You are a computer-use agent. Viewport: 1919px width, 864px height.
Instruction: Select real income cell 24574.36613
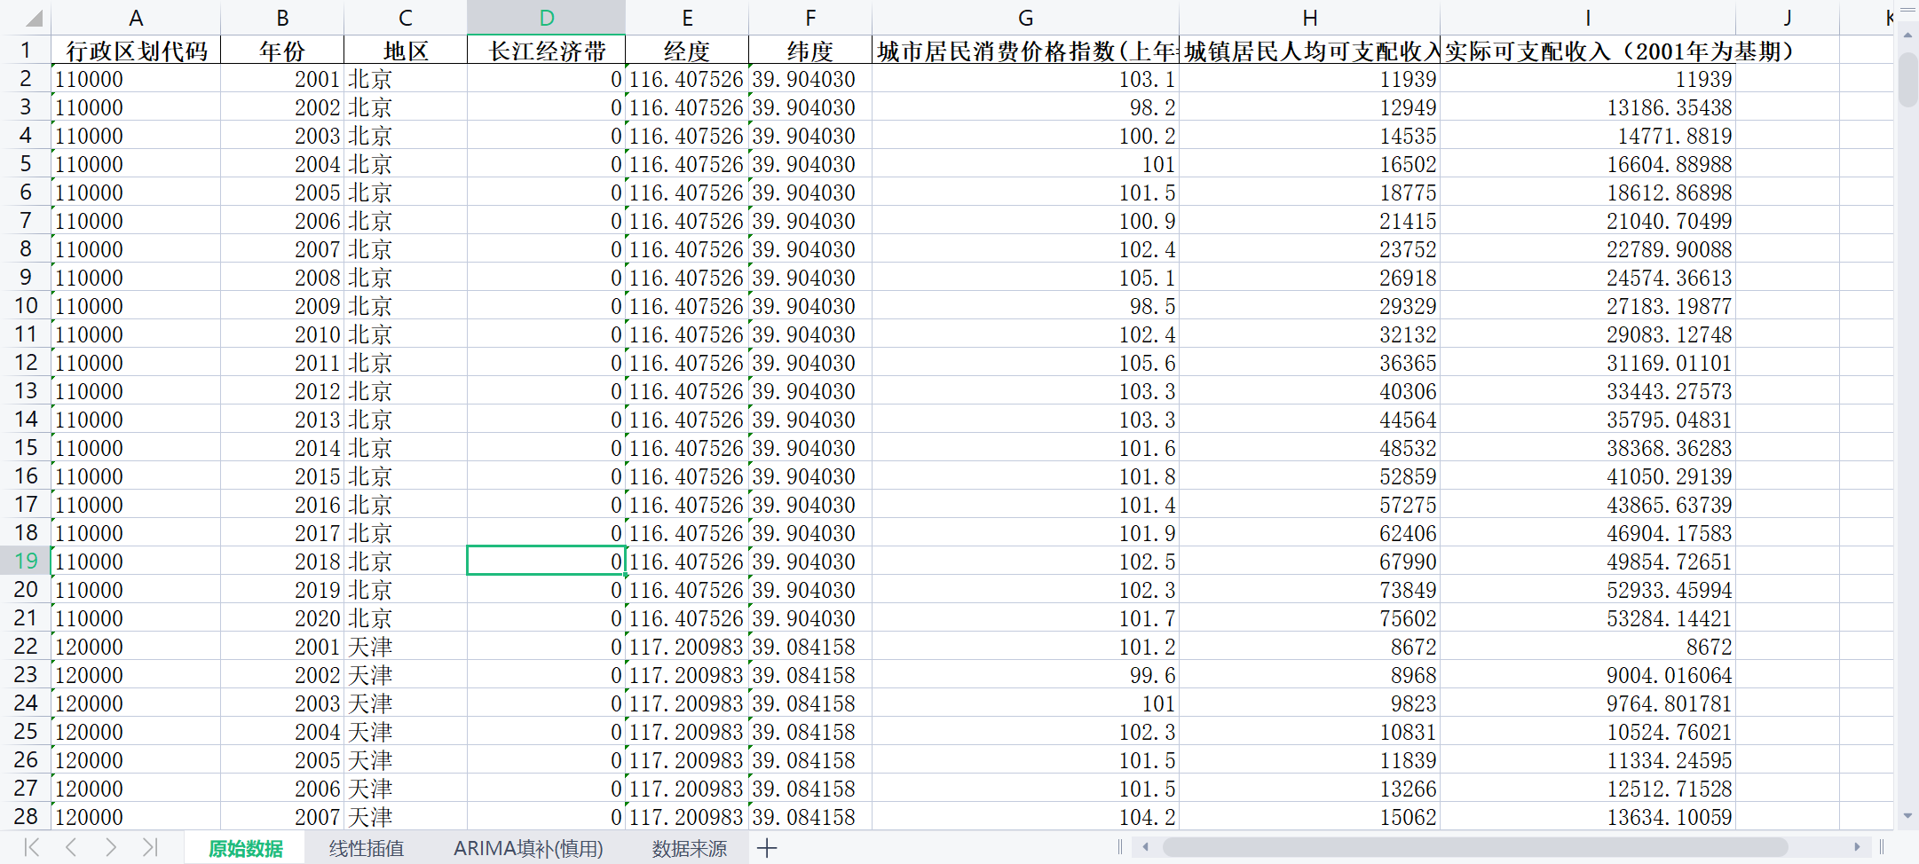click(1587, 278)
